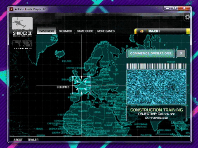Viewport: 198px width, 148px height.
Task: Click the first soldier silhouette thumbnail
Action: (16, 43)
